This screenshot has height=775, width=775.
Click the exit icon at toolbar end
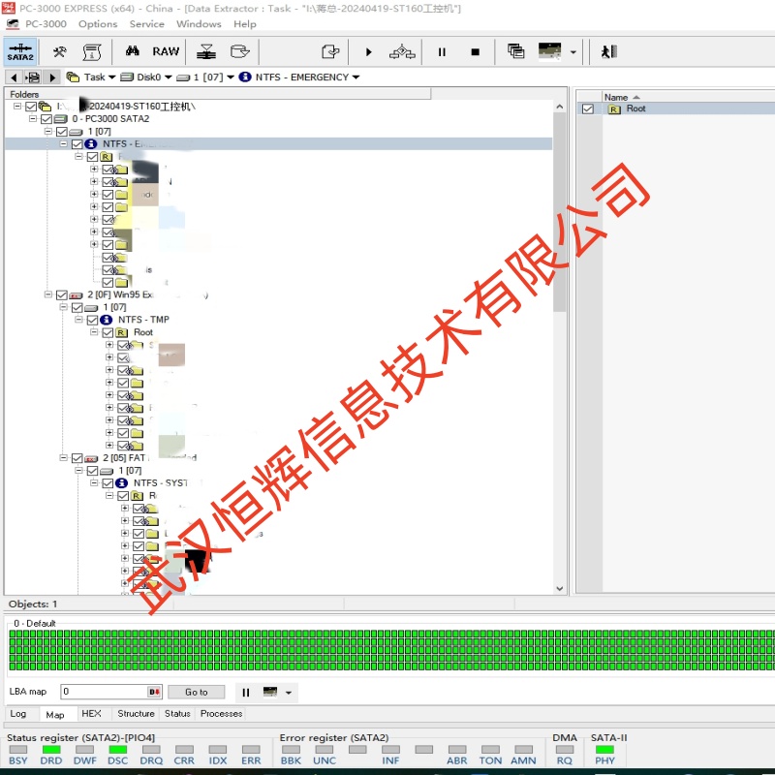[609, 51]
